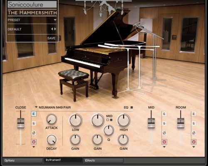Click the HIGH frequency knob
The width and height of the screenshot is (208, 166).
tap(124, 120)
